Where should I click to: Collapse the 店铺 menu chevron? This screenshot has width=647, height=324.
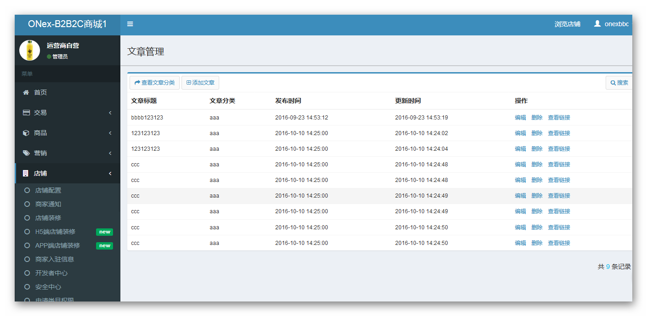coord(110,173)
